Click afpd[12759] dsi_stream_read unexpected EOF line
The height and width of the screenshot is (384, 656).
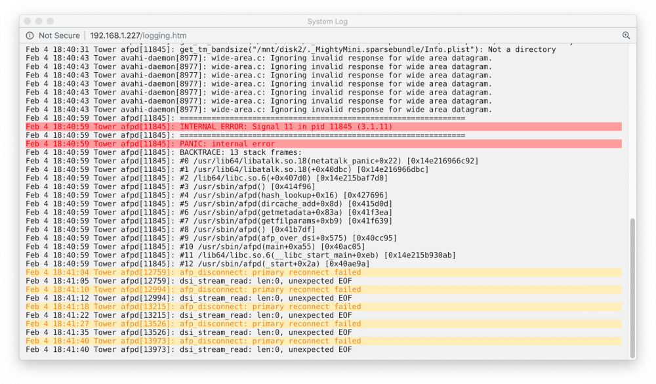click(x=189, y=281)
